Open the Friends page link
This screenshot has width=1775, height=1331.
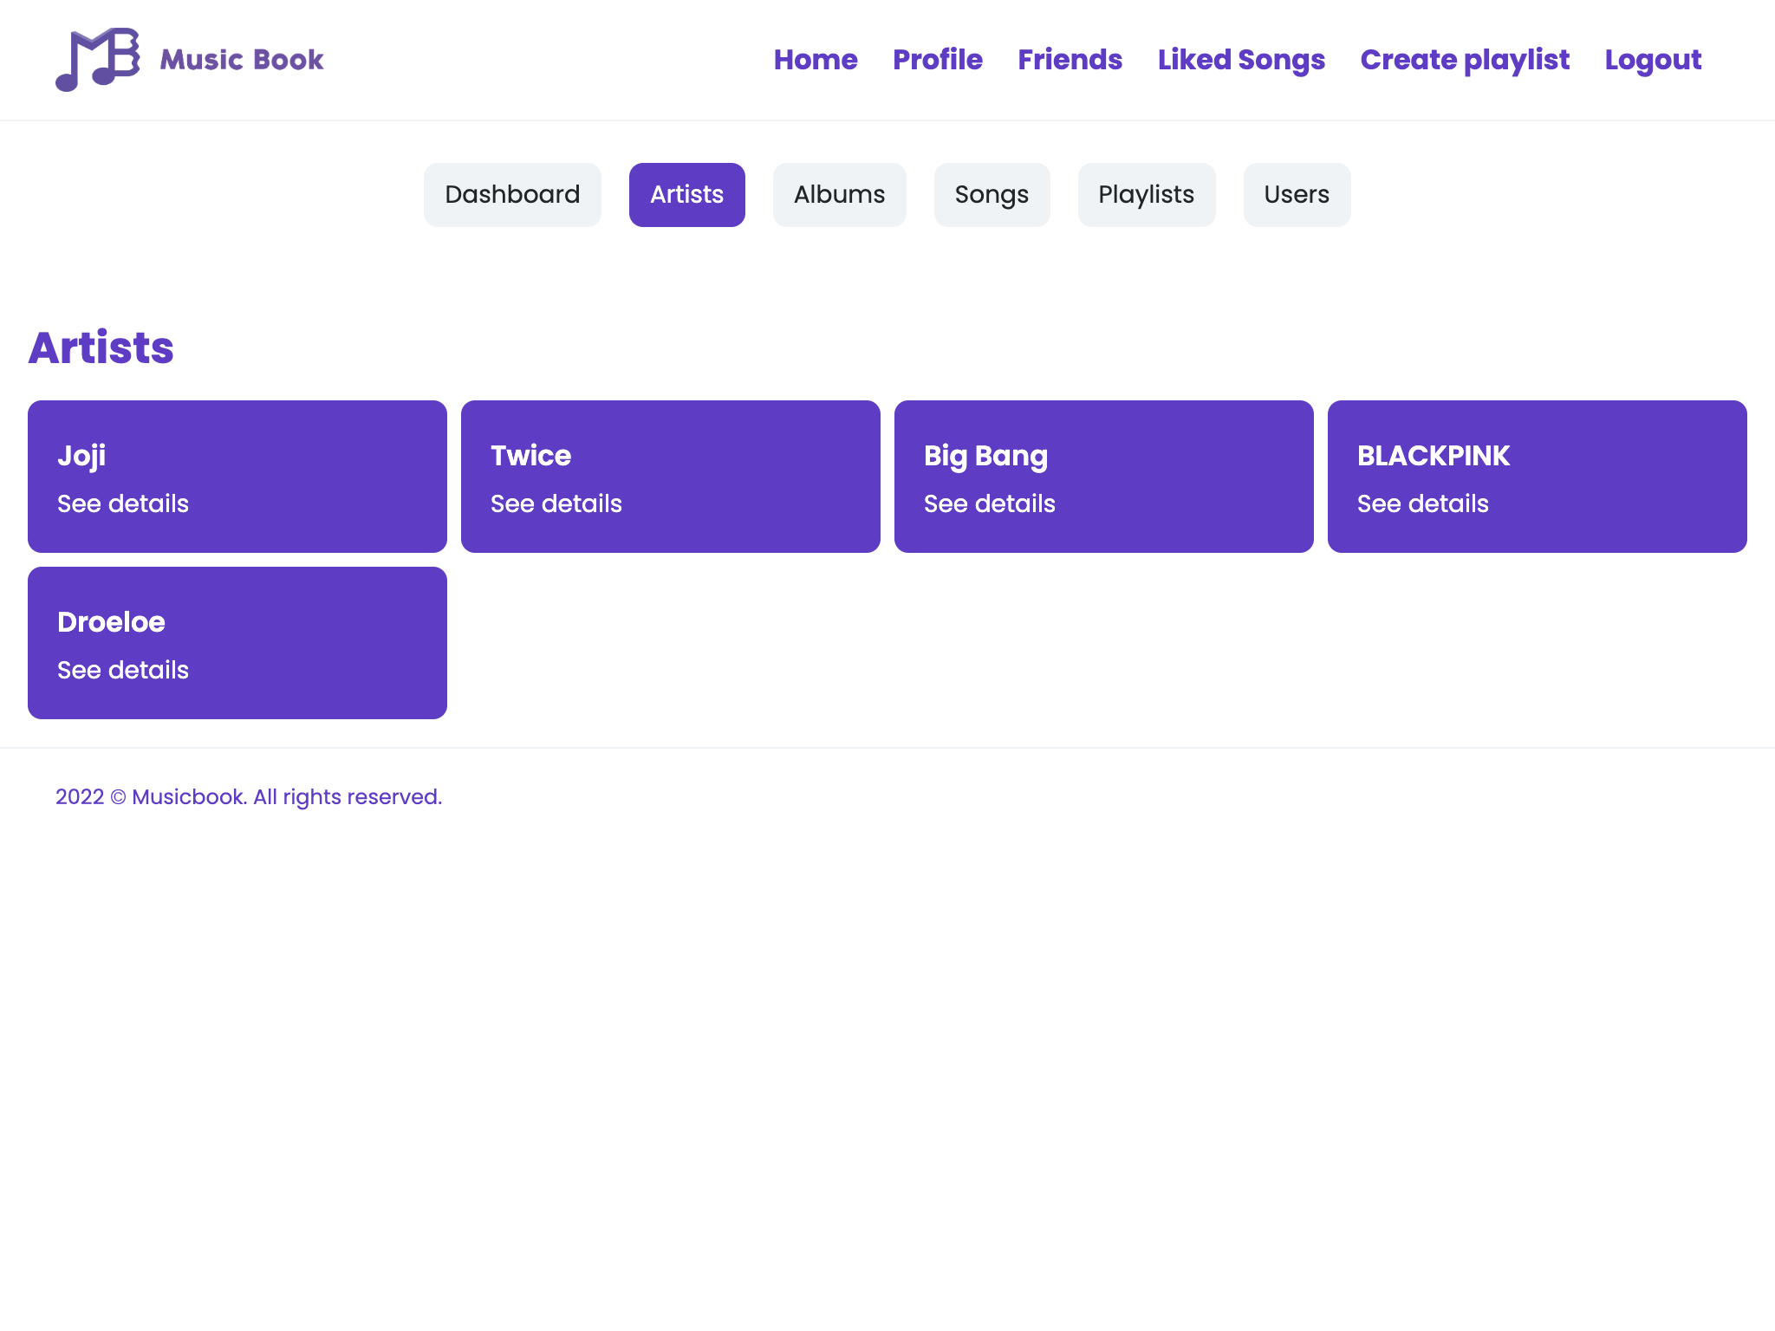(1070, 60)
